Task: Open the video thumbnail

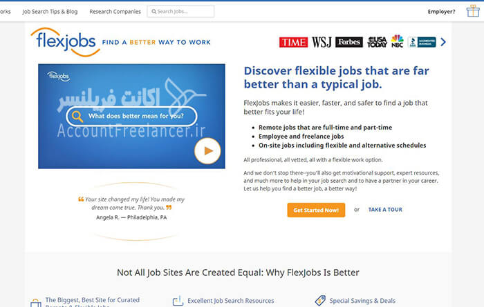Action: coord(131,116)
